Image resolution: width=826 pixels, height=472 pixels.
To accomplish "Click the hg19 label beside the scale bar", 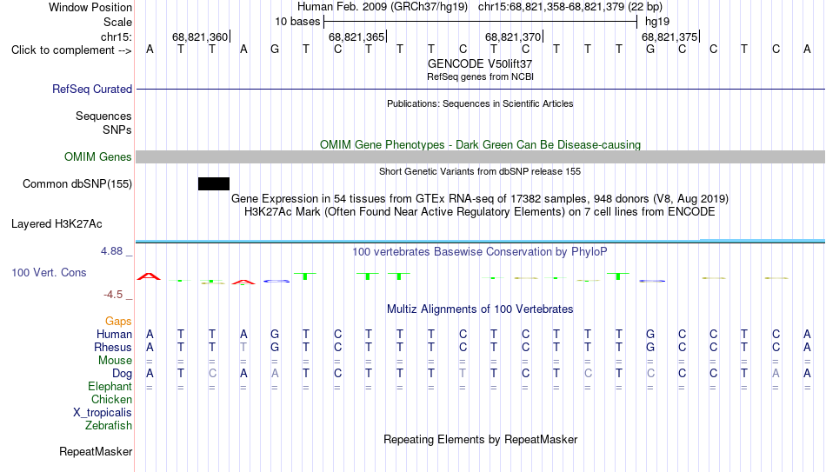I will pyautogui.click(x=657, y=22).
